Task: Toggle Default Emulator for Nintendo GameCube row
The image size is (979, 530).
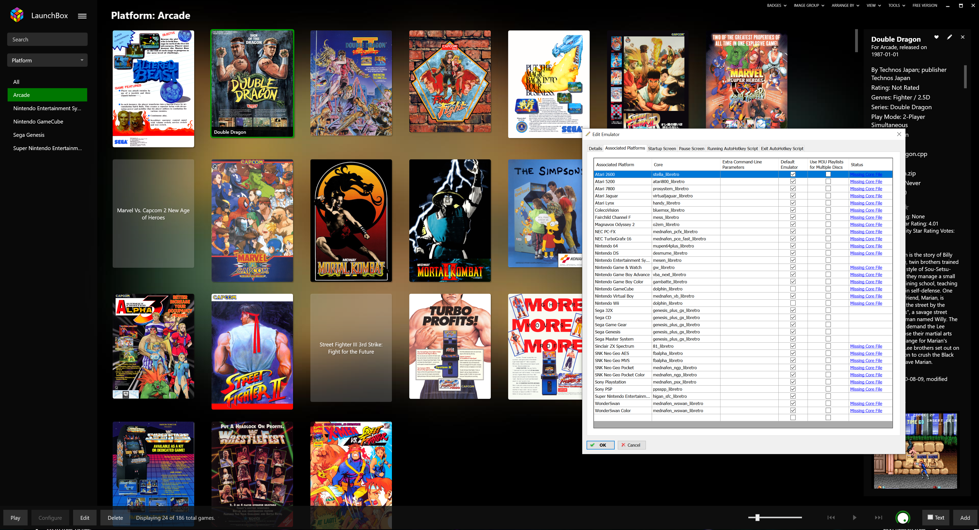Action: click(793, 289)
